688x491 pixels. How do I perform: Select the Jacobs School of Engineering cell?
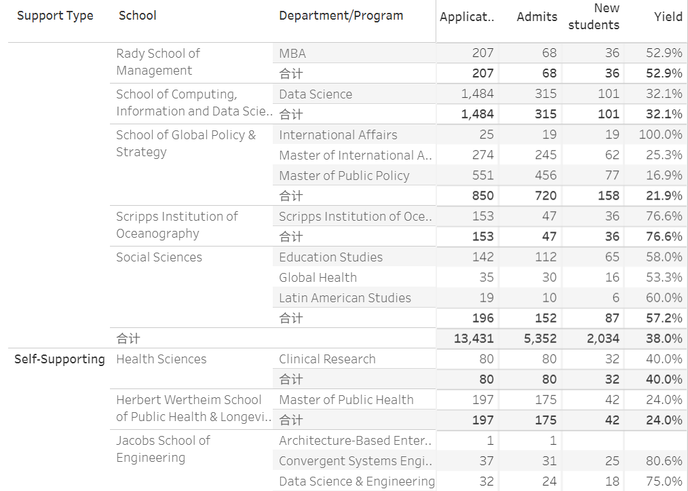point(163,449)
